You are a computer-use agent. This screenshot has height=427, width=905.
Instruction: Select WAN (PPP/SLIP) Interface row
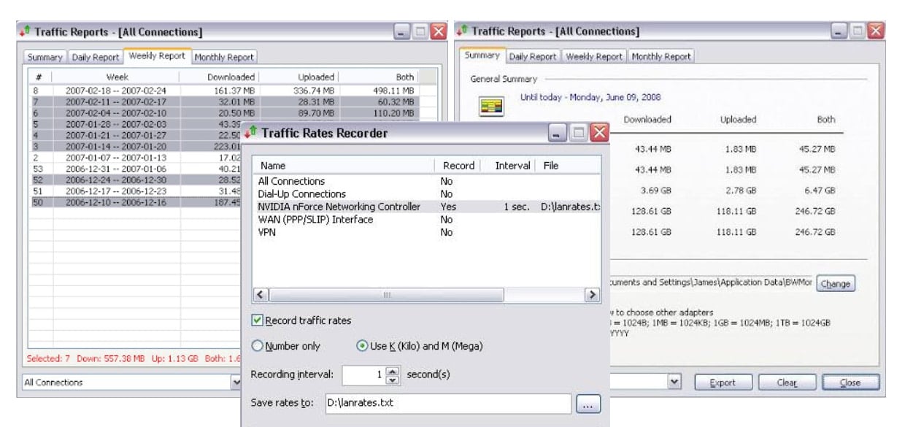pyautogui.click(x=426, y=220)
